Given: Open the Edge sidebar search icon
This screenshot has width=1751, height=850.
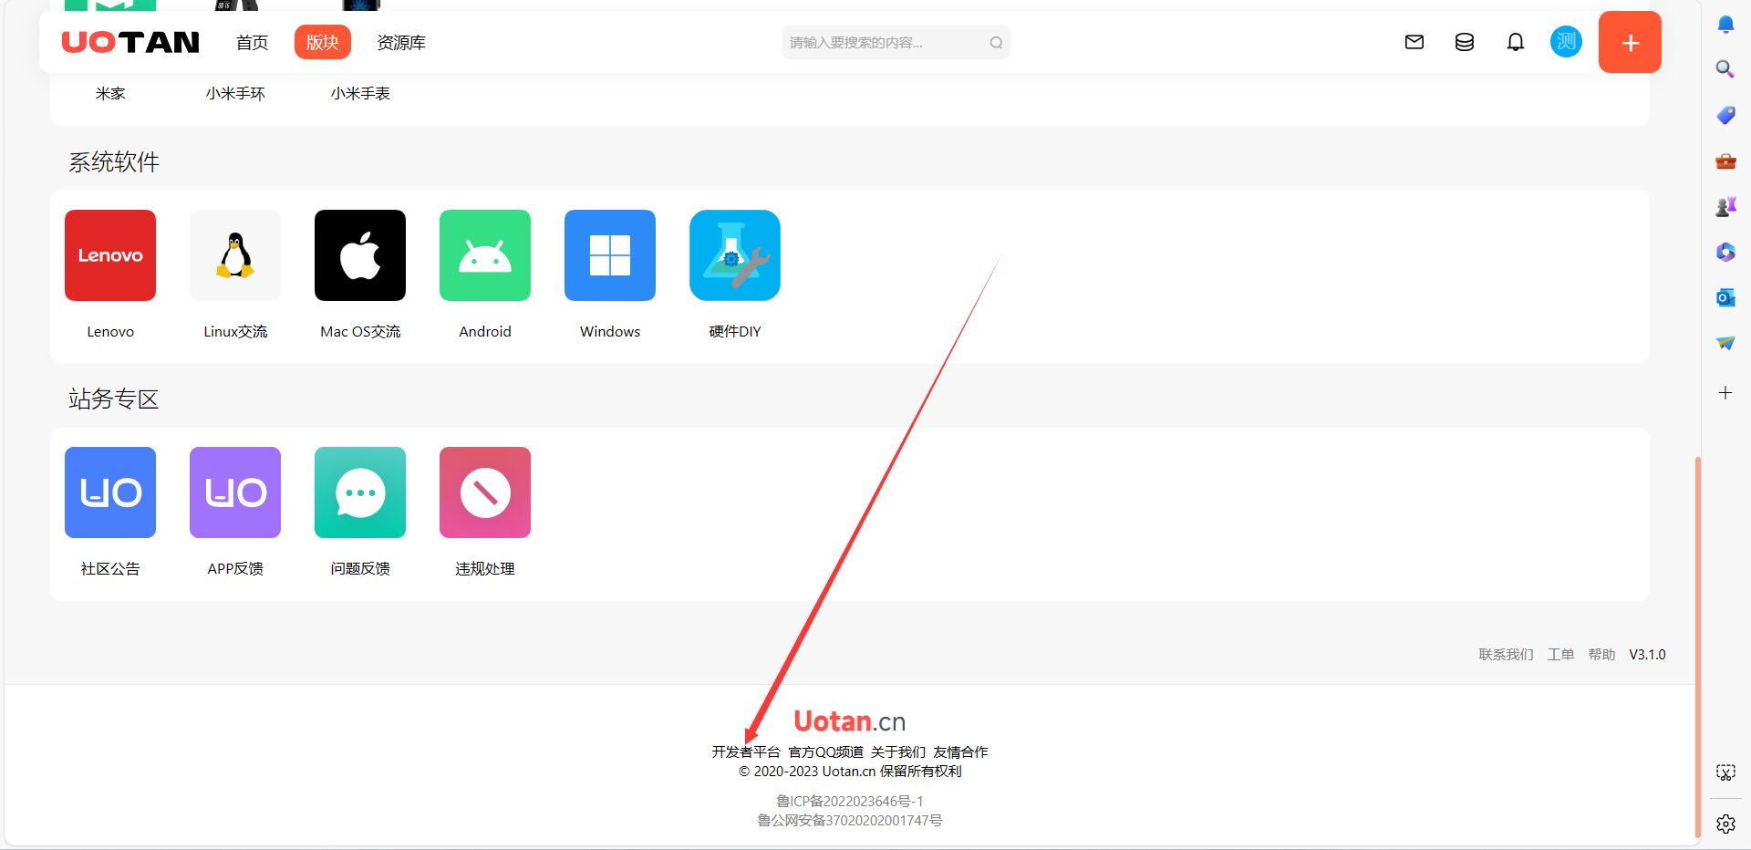Looking at the screenshot, I should (1725, 69).
